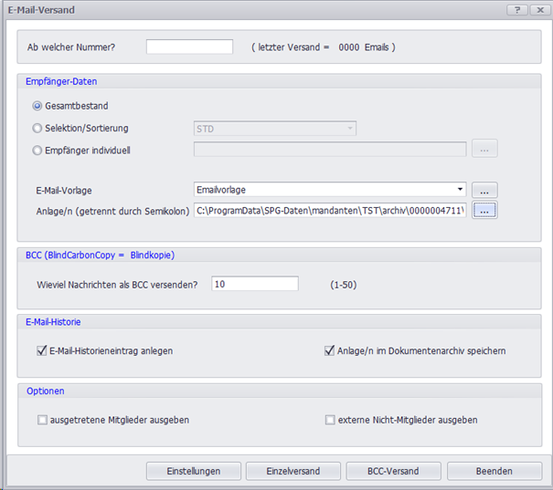Browse for Anlage/n attachment file

[x=485, y=211]
